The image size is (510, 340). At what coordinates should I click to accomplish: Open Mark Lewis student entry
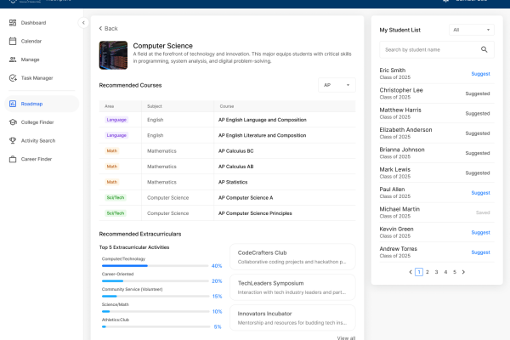(437, 173)
